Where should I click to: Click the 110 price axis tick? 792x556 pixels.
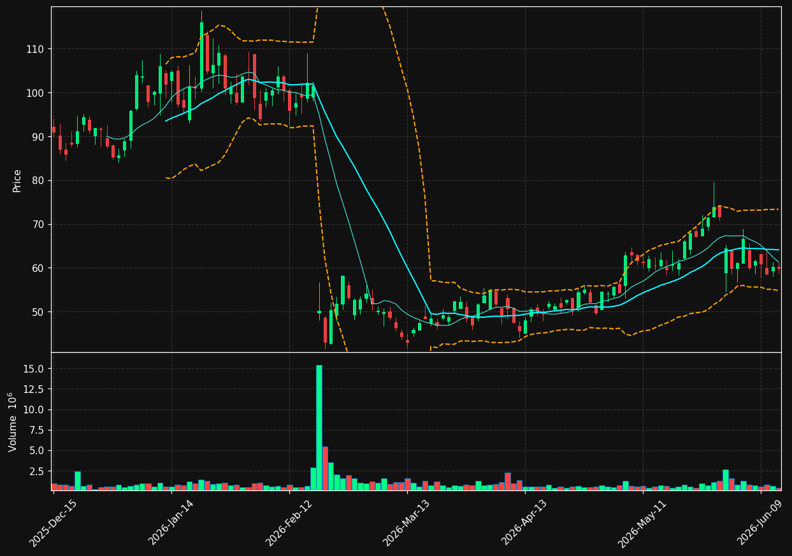[x=35, y=49]
